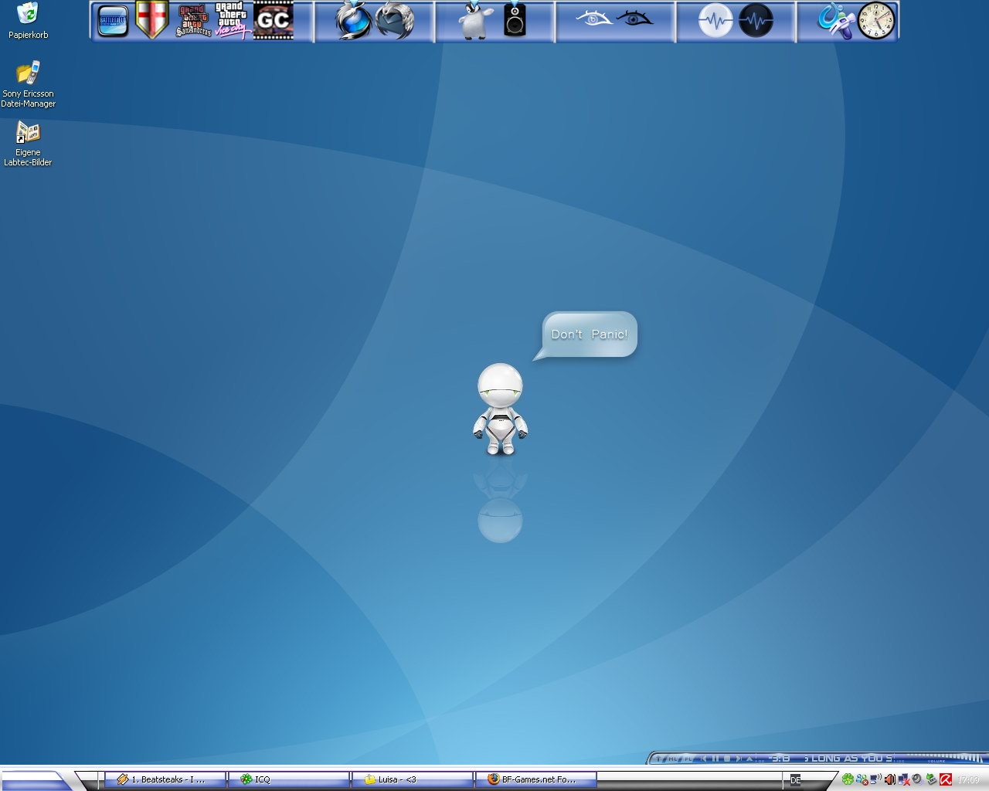989x791 pixels.
Task: Open the DE language indicator
Action: tap(795, 780)
